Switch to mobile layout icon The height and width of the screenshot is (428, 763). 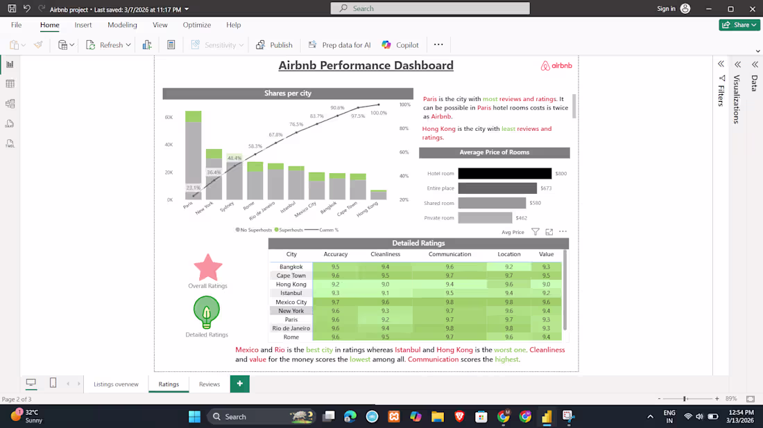pyautogui.click(x=53, y=383)
